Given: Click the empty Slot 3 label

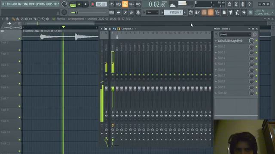Looking at the screenshot, I should tap(222, 52).
